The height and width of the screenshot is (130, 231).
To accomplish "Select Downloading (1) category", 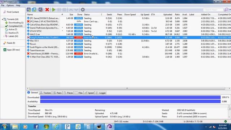I will 14,23.
